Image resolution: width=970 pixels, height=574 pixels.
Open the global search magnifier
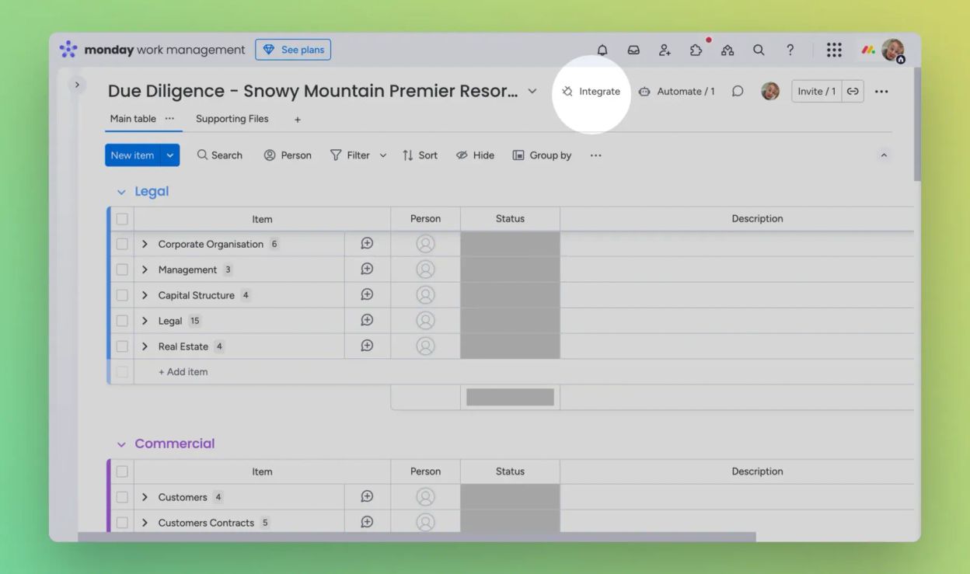point(759,49)
